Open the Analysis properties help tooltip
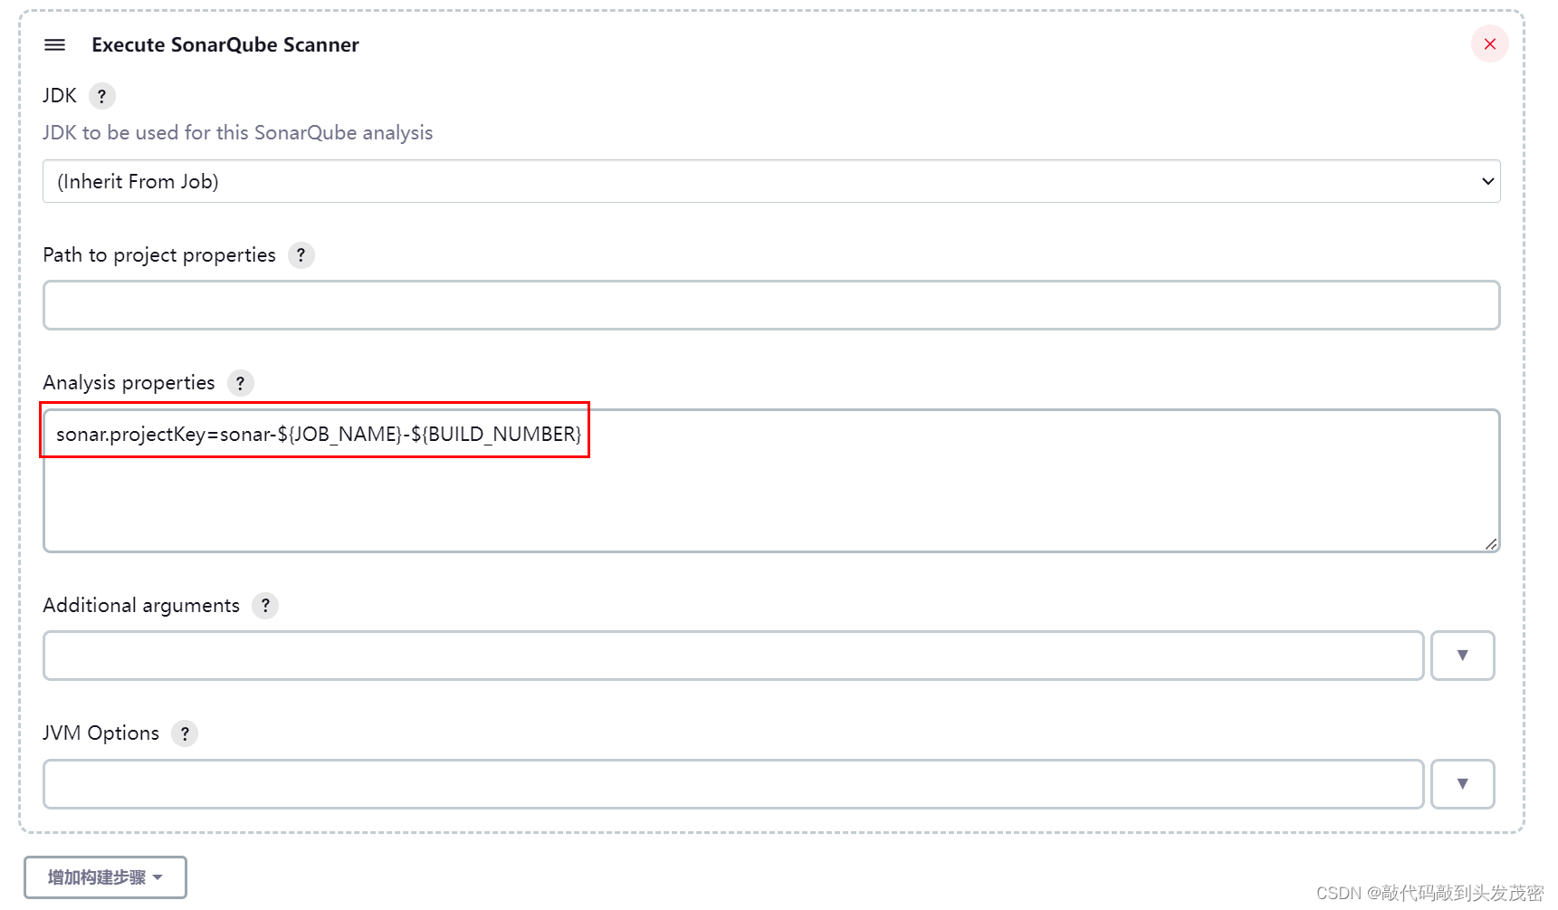This screenshot has height=910, width=1558. 240,383
